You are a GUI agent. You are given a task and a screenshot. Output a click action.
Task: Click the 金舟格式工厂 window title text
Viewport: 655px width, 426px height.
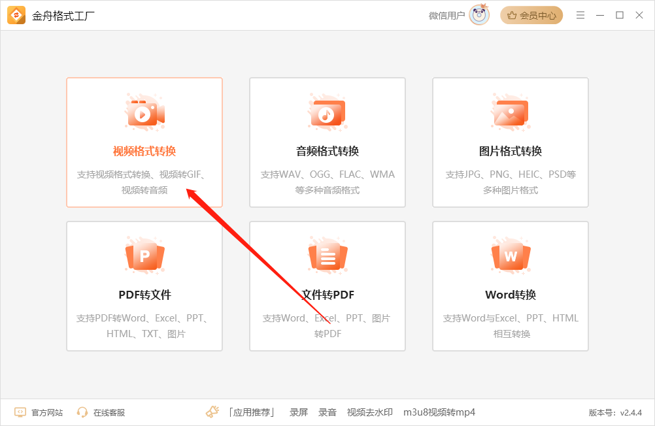click(x=63, y=16)
